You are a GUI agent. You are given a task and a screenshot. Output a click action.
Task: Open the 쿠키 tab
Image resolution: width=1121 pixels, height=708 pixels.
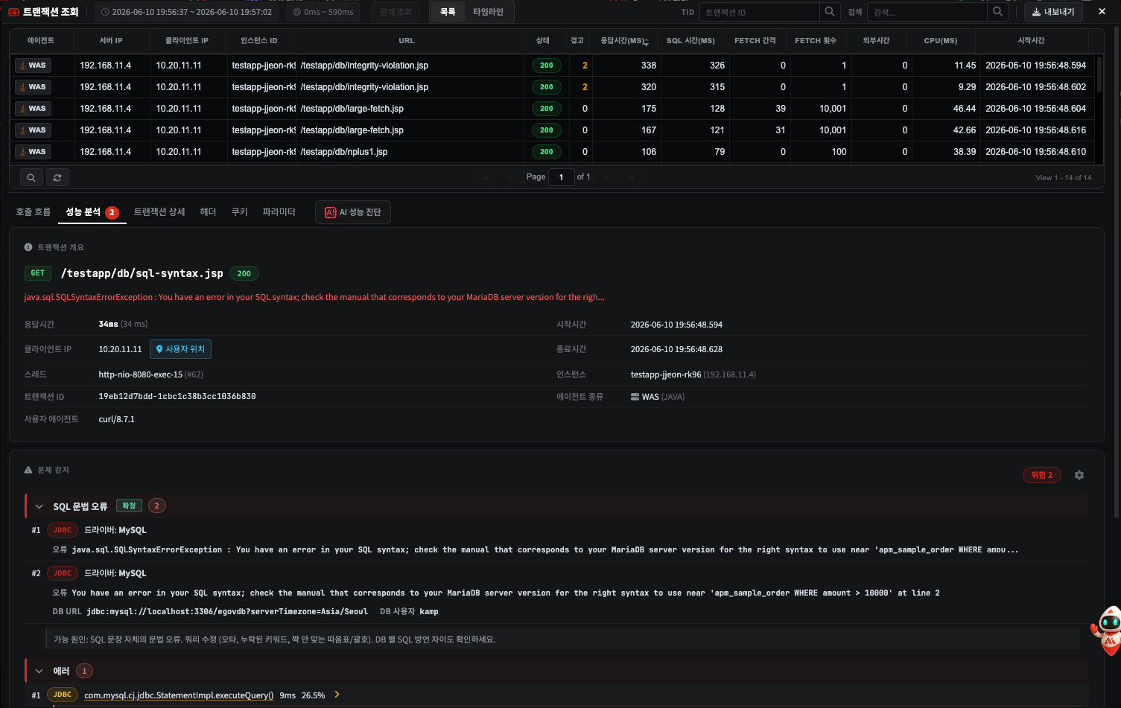point(239,212)
